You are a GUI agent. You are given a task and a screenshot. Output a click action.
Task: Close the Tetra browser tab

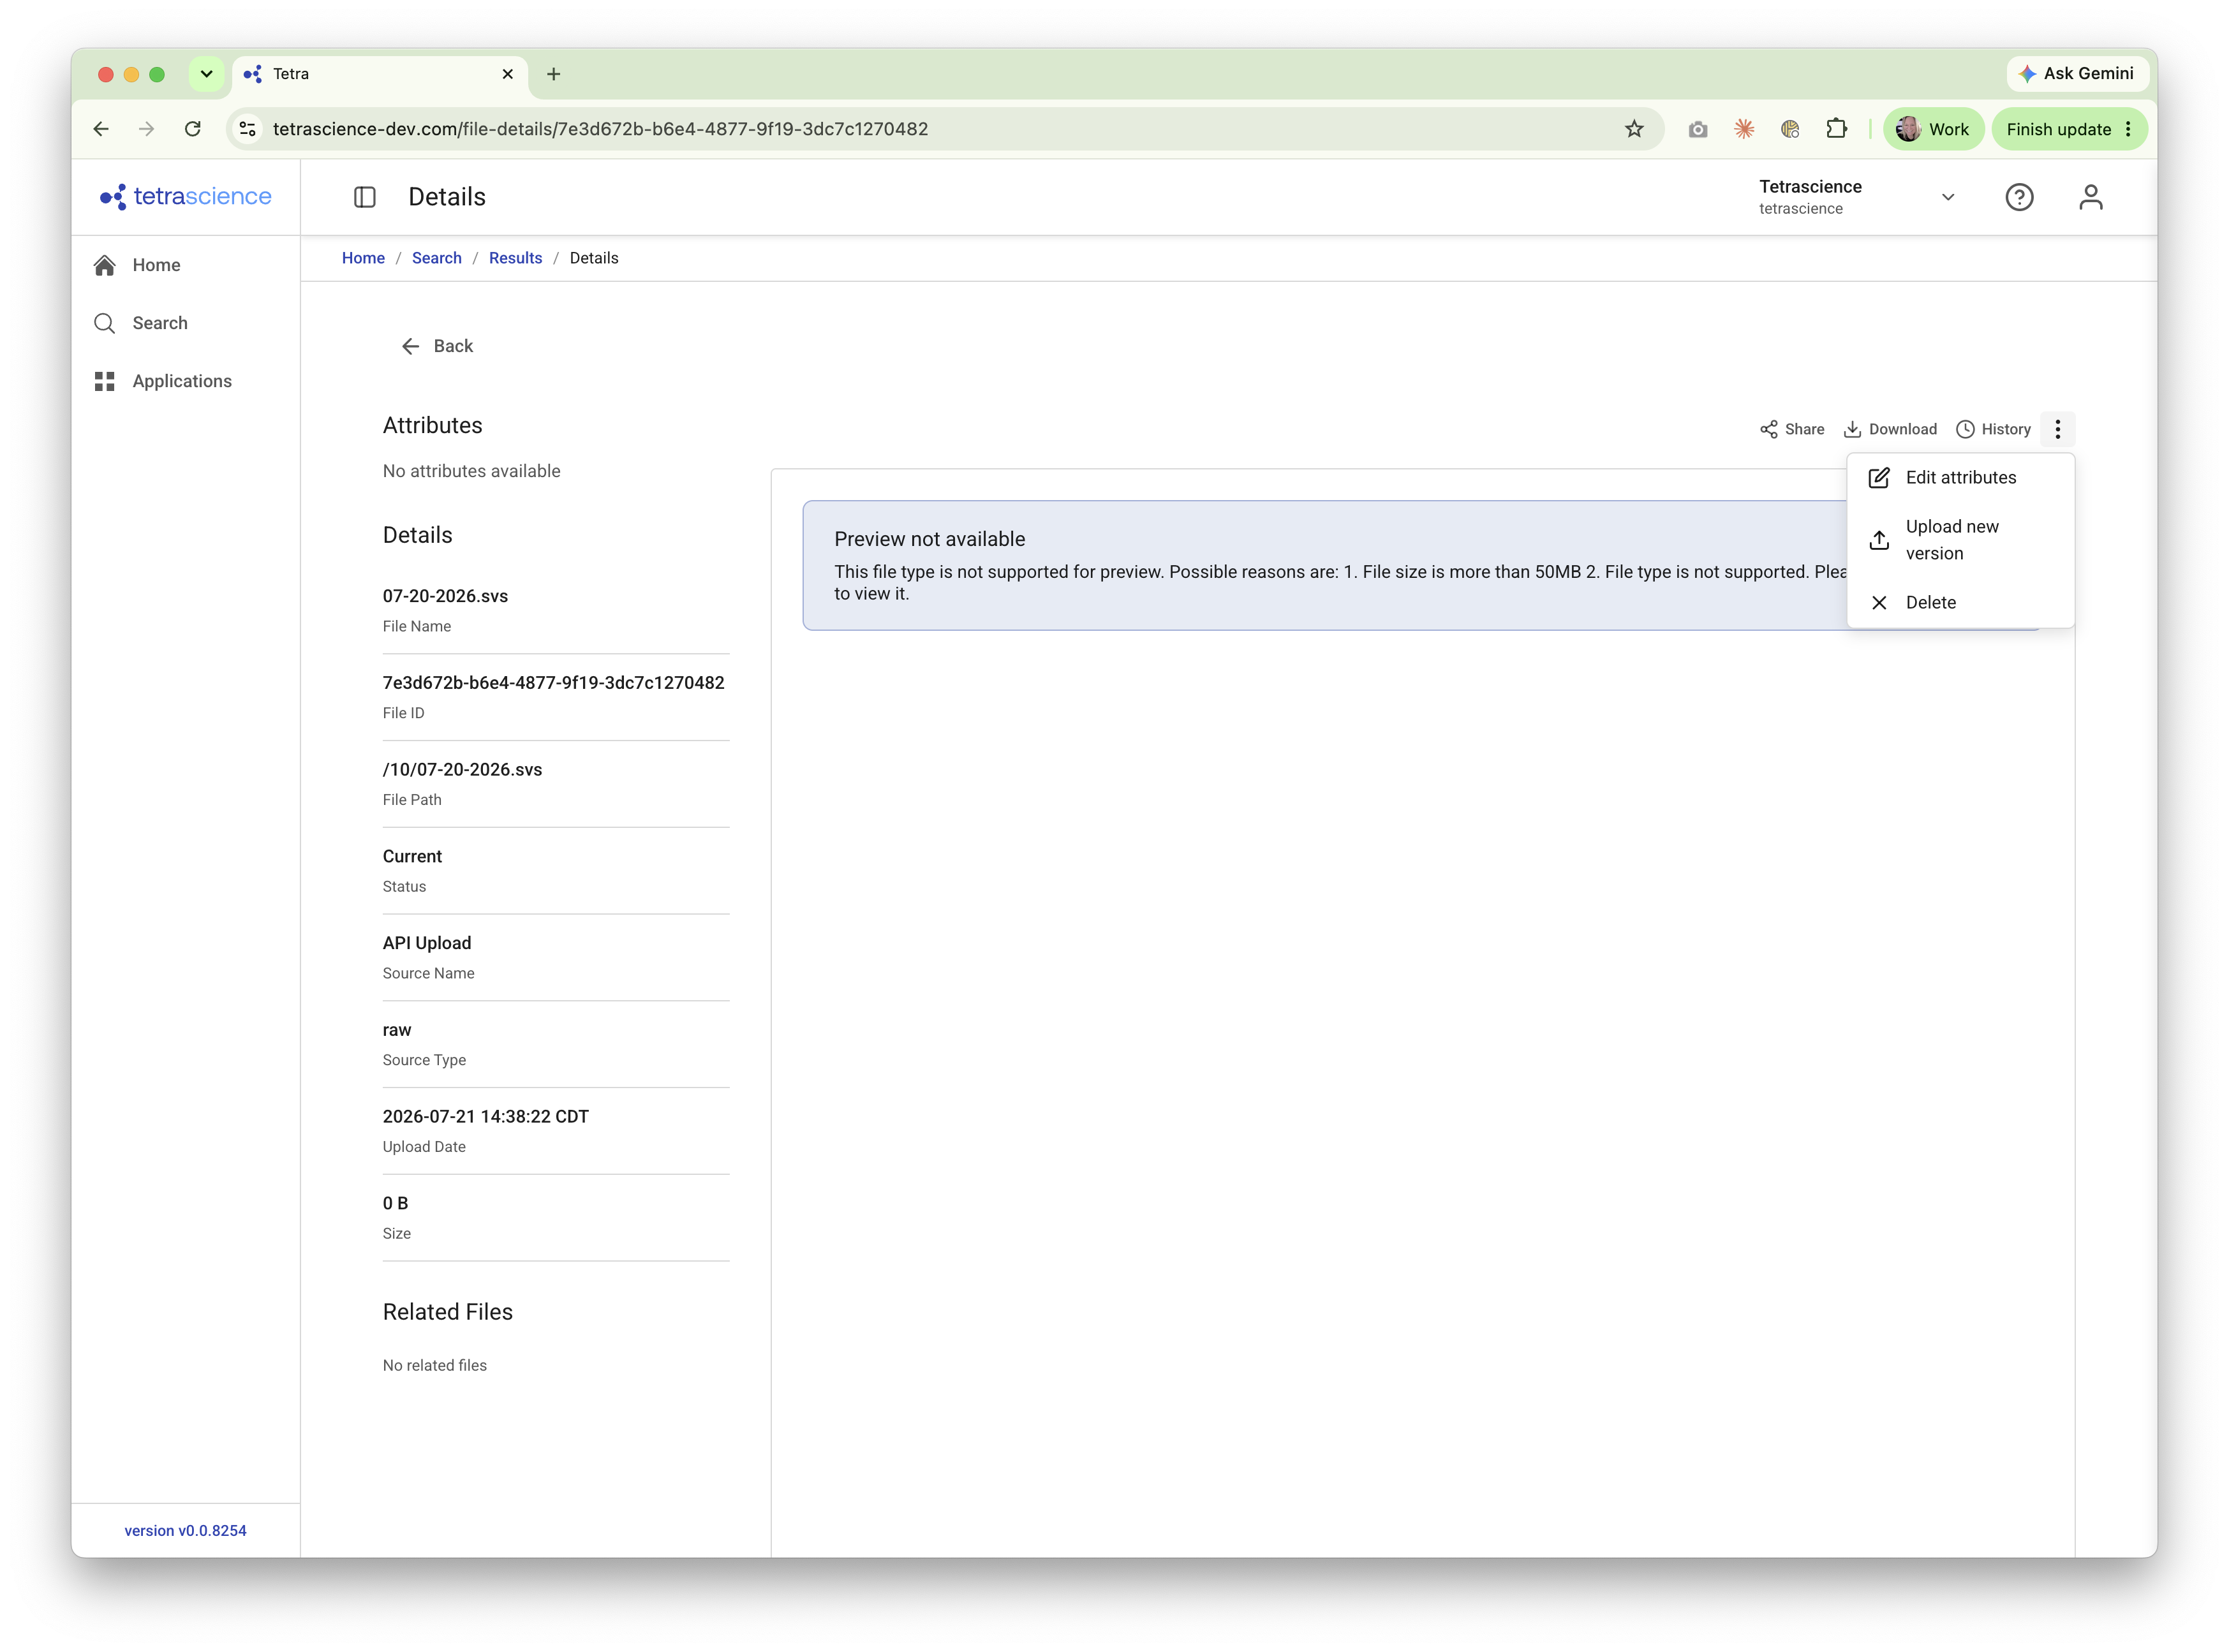click(x=508, y=74)
